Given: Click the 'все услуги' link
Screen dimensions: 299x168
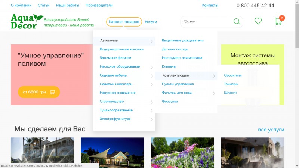Looking at the screenshot, I should [271, 130].
